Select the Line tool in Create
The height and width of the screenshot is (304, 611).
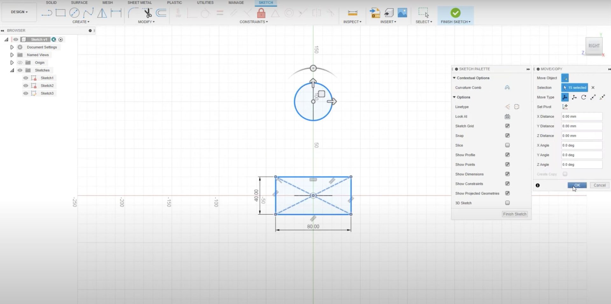coord(47,13)
